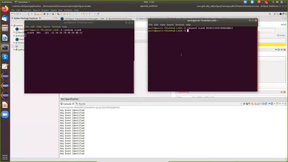Click the cansend vcan0 command line

[x=210, y=28]
